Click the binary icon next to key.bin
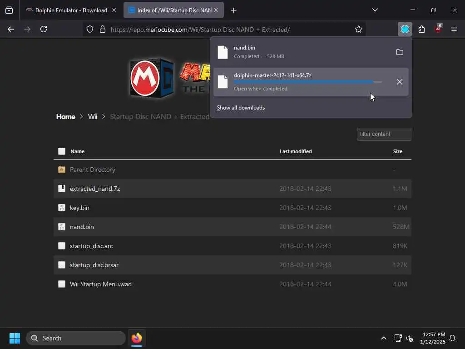 tap(62, 208)
